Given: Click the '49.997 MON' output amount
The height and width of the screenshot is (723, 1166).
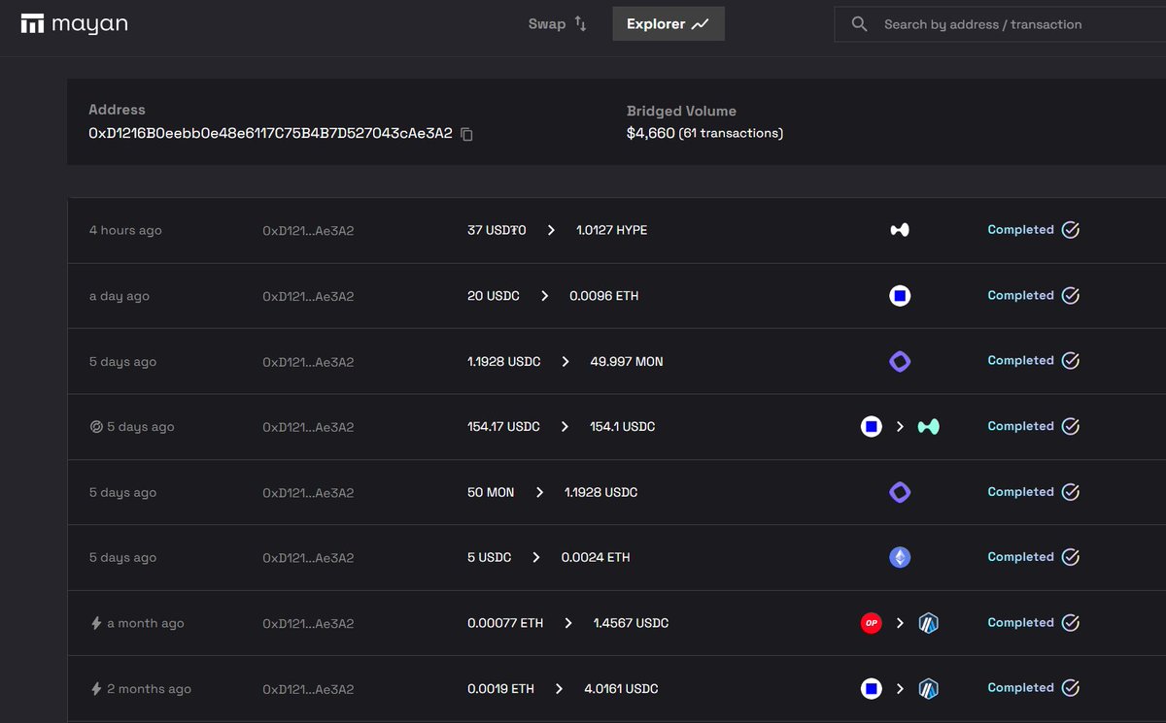Looking at the screenshot, I should pos(627,362).
